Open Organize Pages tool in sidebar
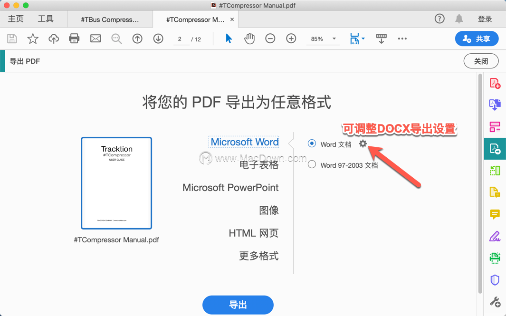506x316 pixels. 495,170
